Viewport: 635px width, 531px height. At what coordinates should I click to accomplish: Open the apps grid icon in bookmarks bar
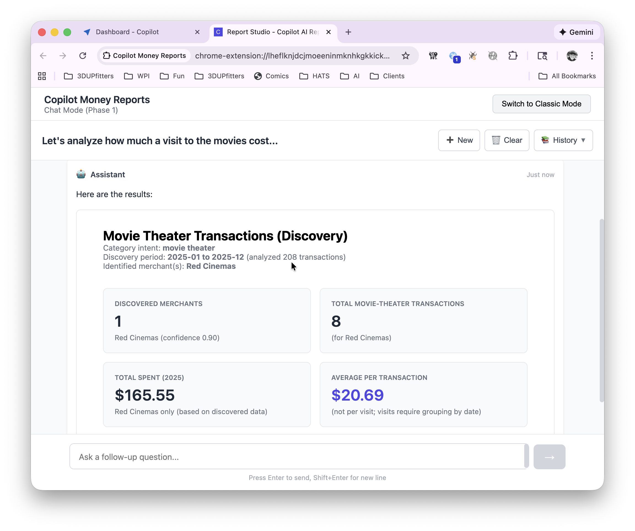42,76
